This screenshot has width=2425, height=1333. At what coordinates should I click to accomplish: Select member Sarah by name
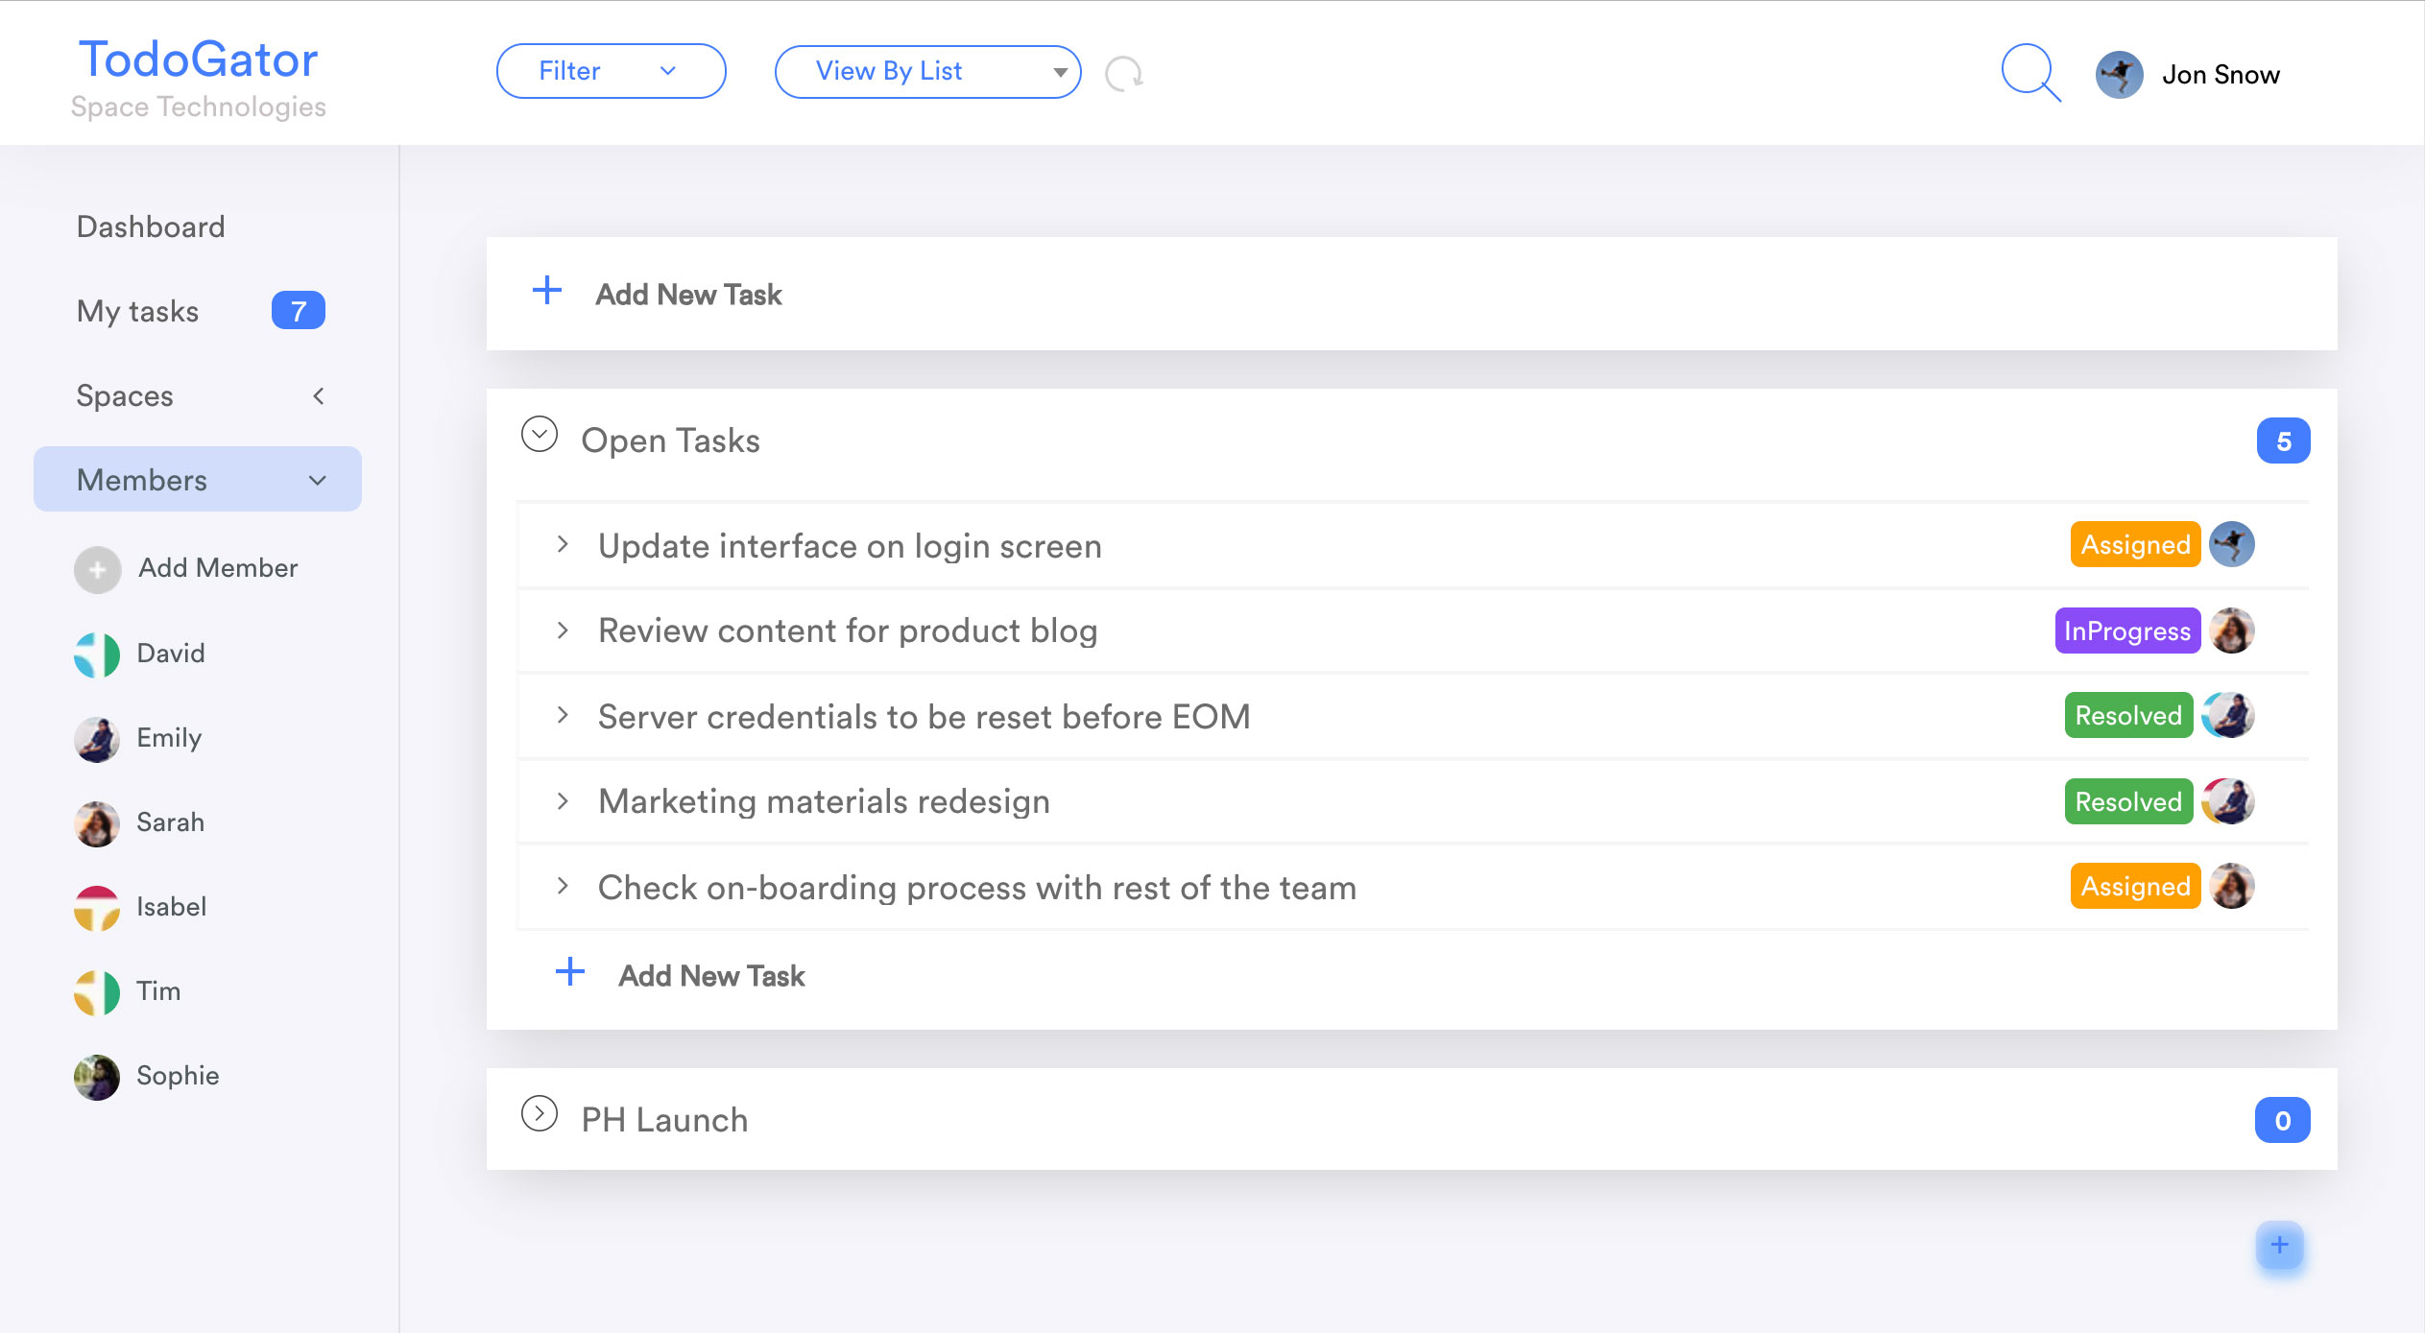click(170, 821)
